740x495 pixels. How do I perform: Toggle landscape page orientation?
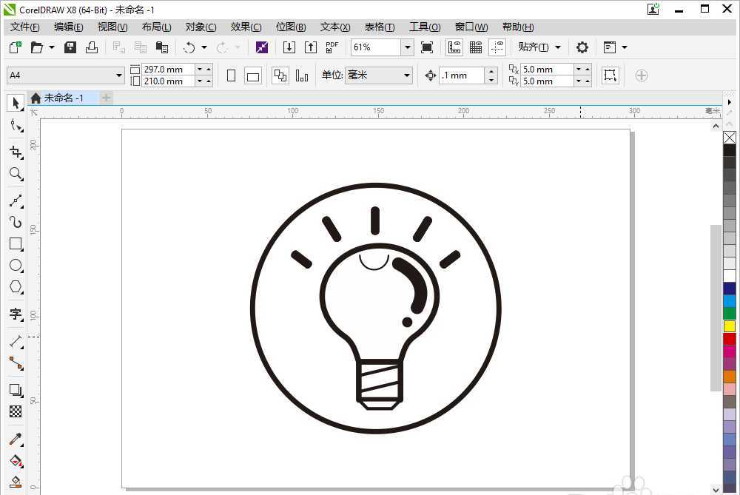[x=252, y=75]
